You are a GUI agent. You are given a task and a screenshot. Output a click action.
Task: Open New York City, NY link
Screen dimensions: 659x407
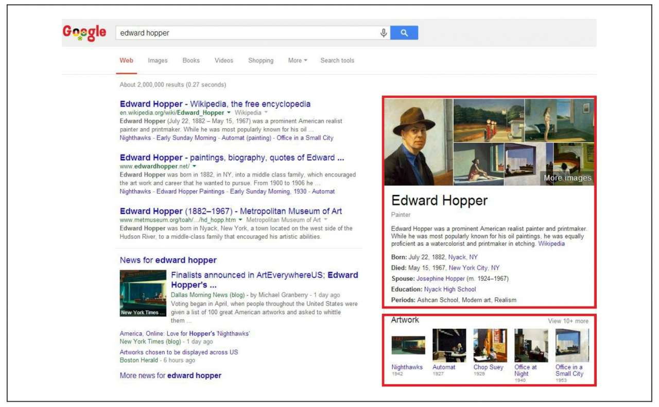coord(474,268)
